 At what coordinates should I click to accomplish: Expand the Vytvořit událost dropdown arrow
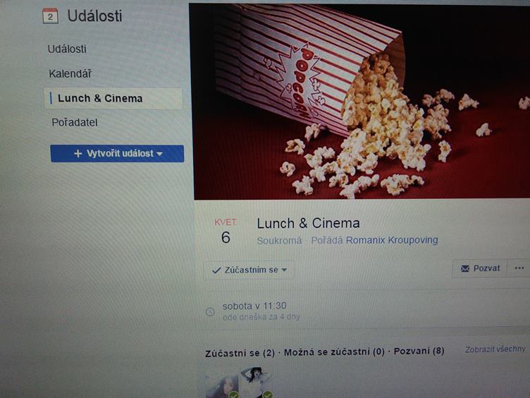(x=159, y=154)
